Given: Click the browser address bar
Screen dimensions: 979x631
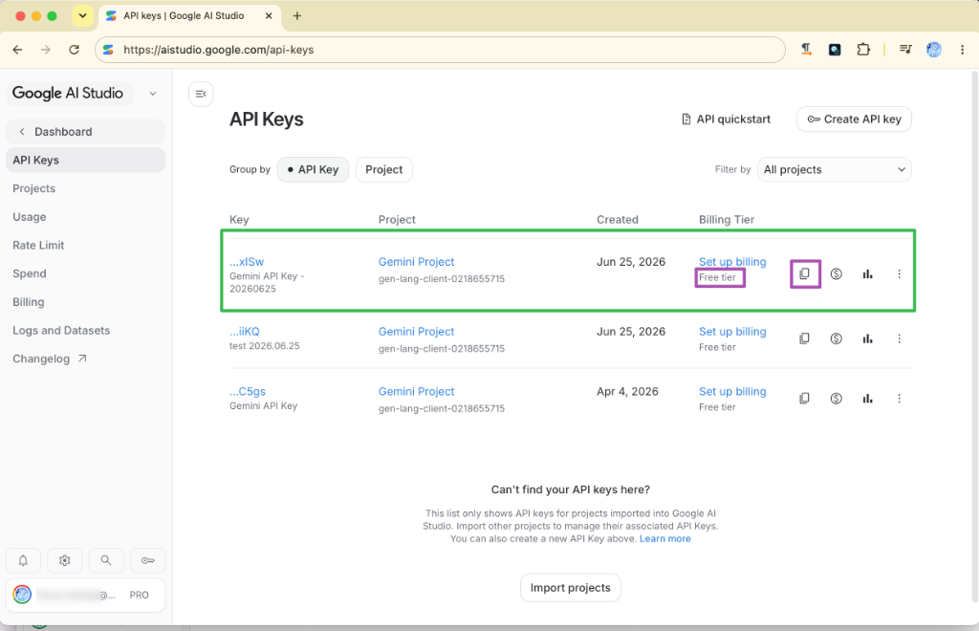Looking at the screenshot, I should 440,50.
